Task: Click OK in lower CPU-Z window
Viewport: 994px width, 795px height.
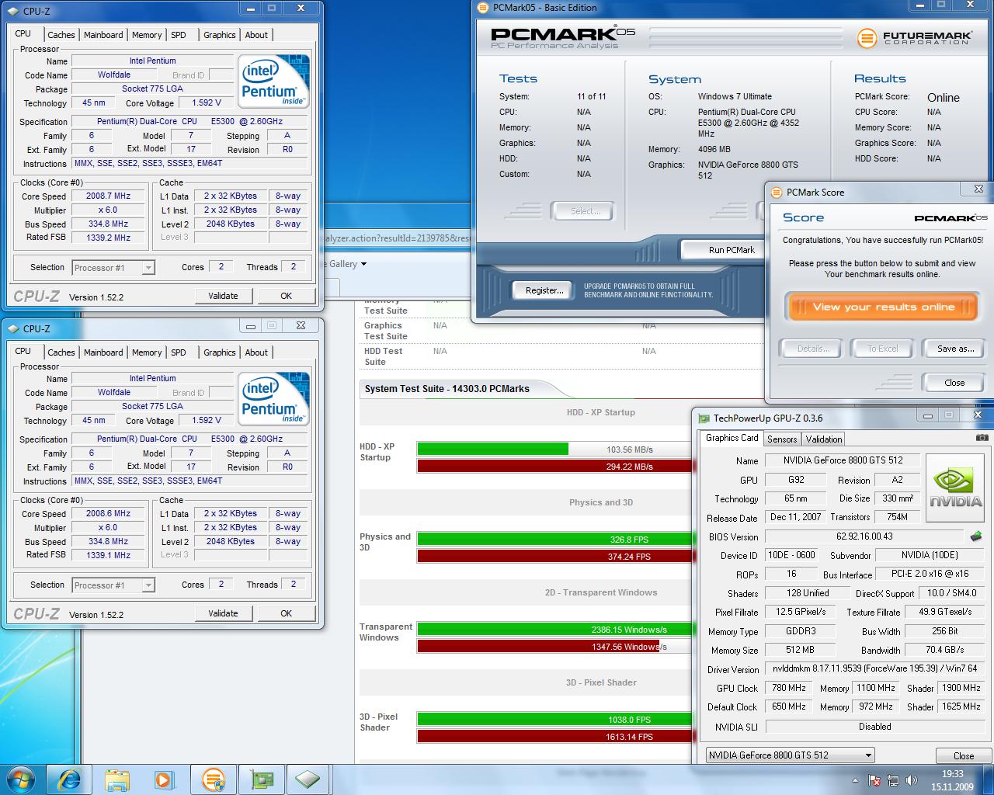Action: click(x=286, y=613)
